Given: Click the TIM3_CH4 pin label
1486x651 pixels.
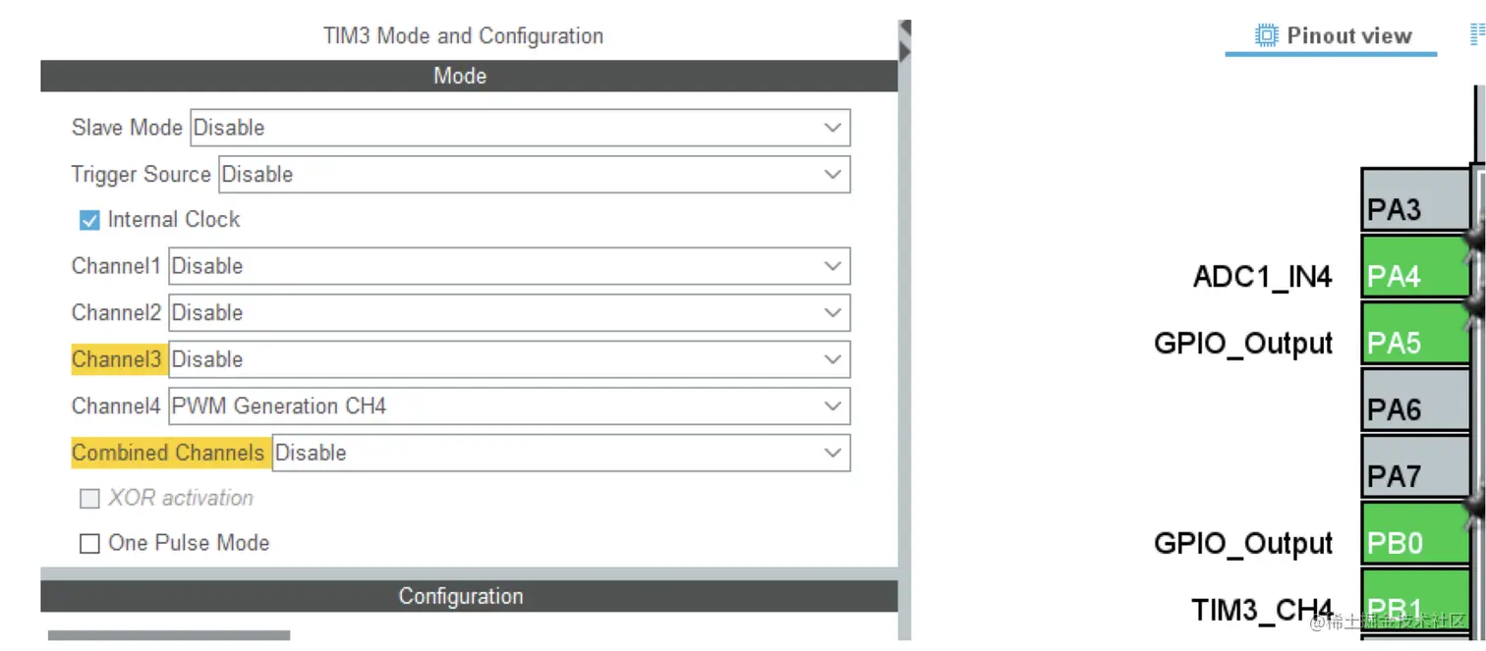Looking at the screenshot, I should pos(1262,610).
